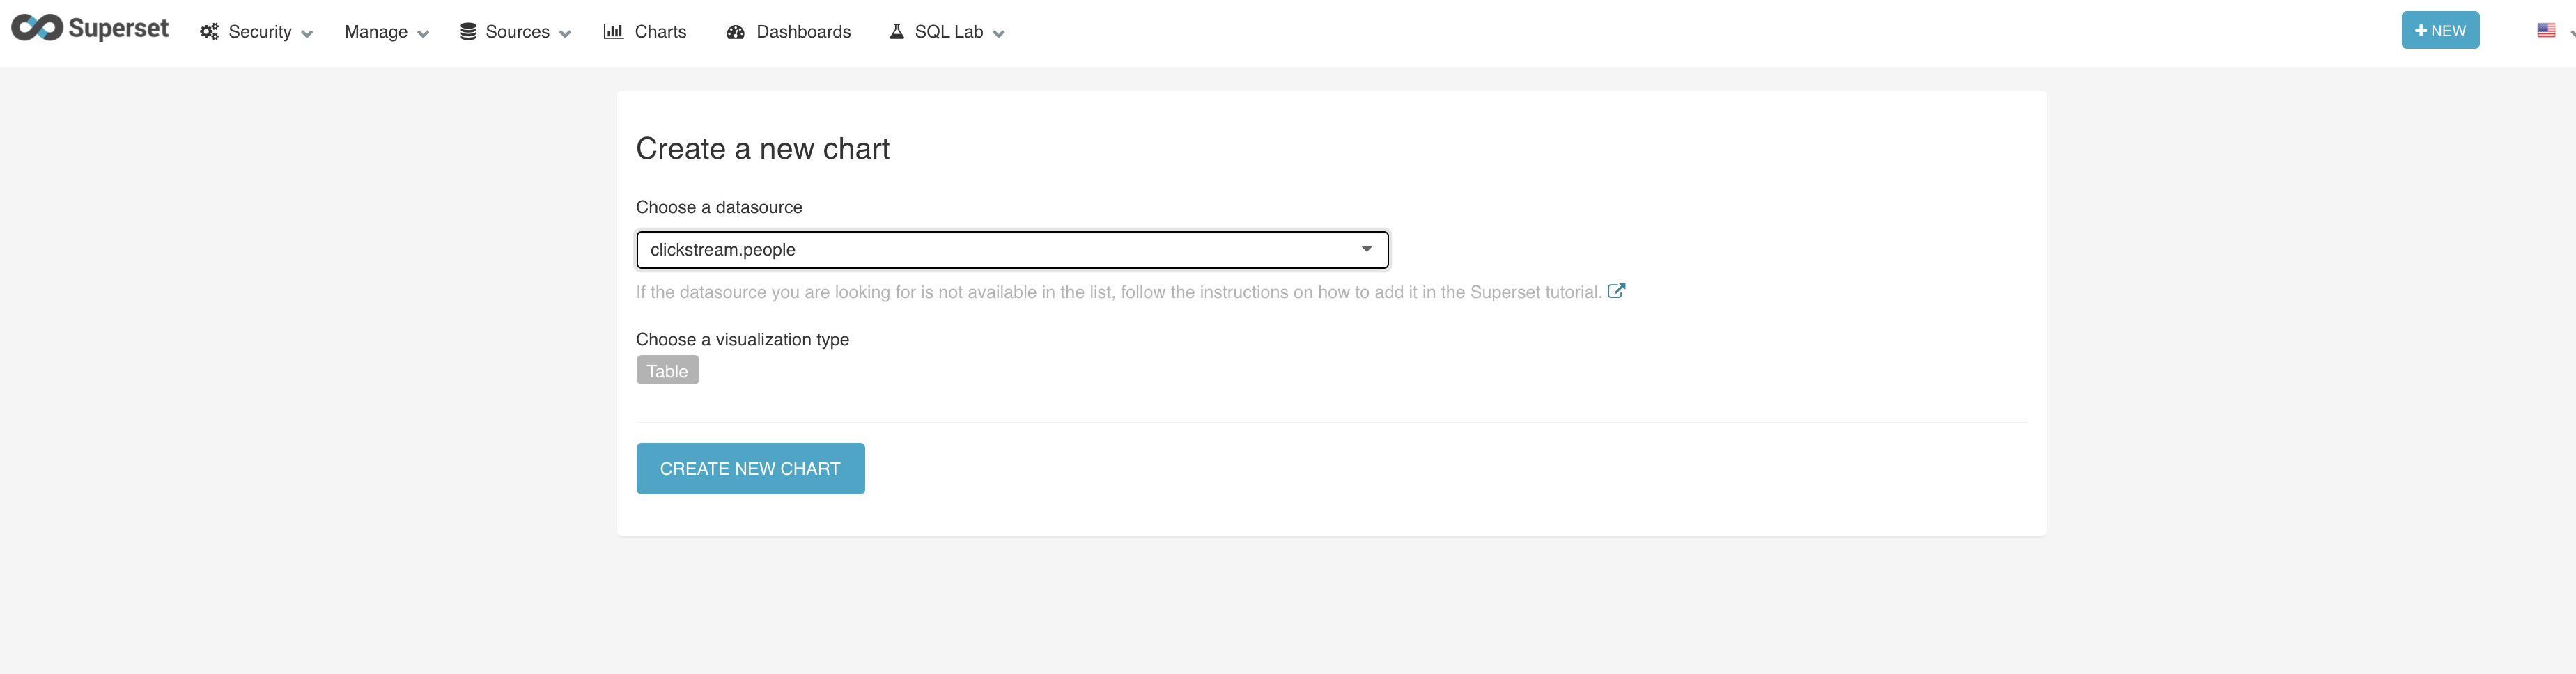Expand the SQL Lab menu chevron
Viewport: 2576px width, 674px height.
(x=998, y=34)
